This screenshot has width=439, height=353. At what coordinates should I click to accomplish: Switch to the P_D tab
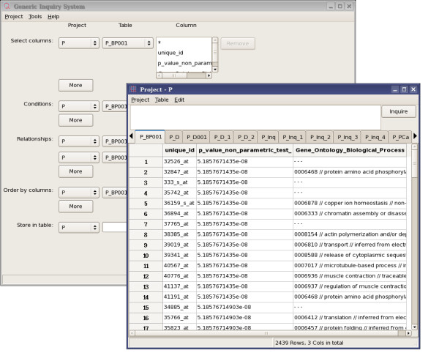point(174,137)
